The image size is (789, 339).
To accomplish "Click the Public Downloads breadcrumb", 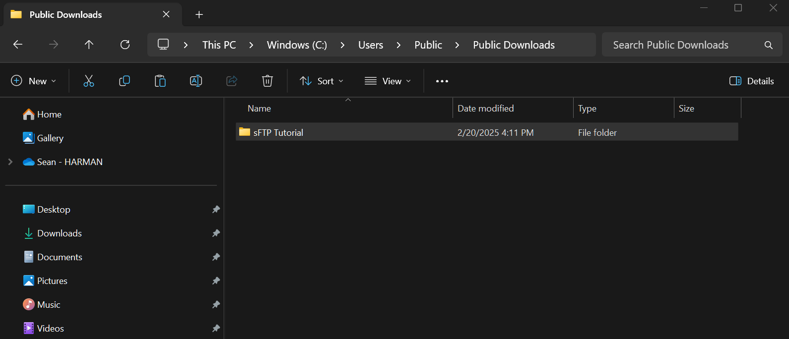I will click(514, 45).
